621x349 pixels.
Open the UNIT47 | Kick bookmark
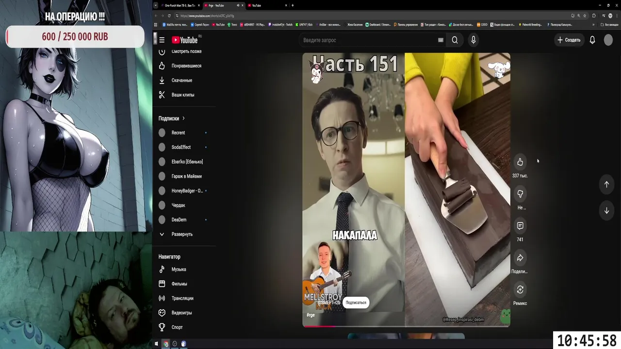point(304,24)
